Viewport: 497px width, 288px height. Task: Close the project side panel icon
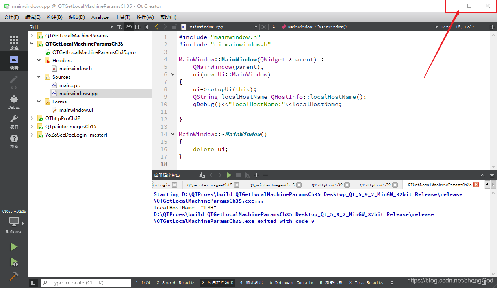pos(147,27)
